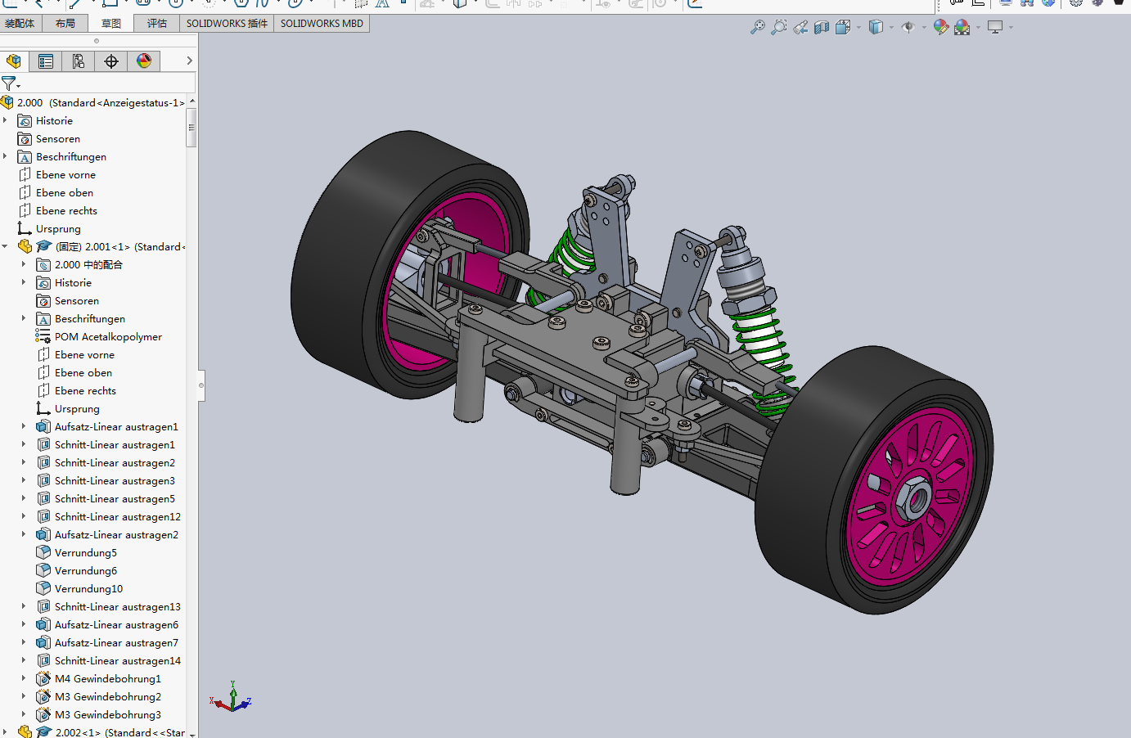Switch to the 评估 tab

pyautogui.click(x=157, y=24)
